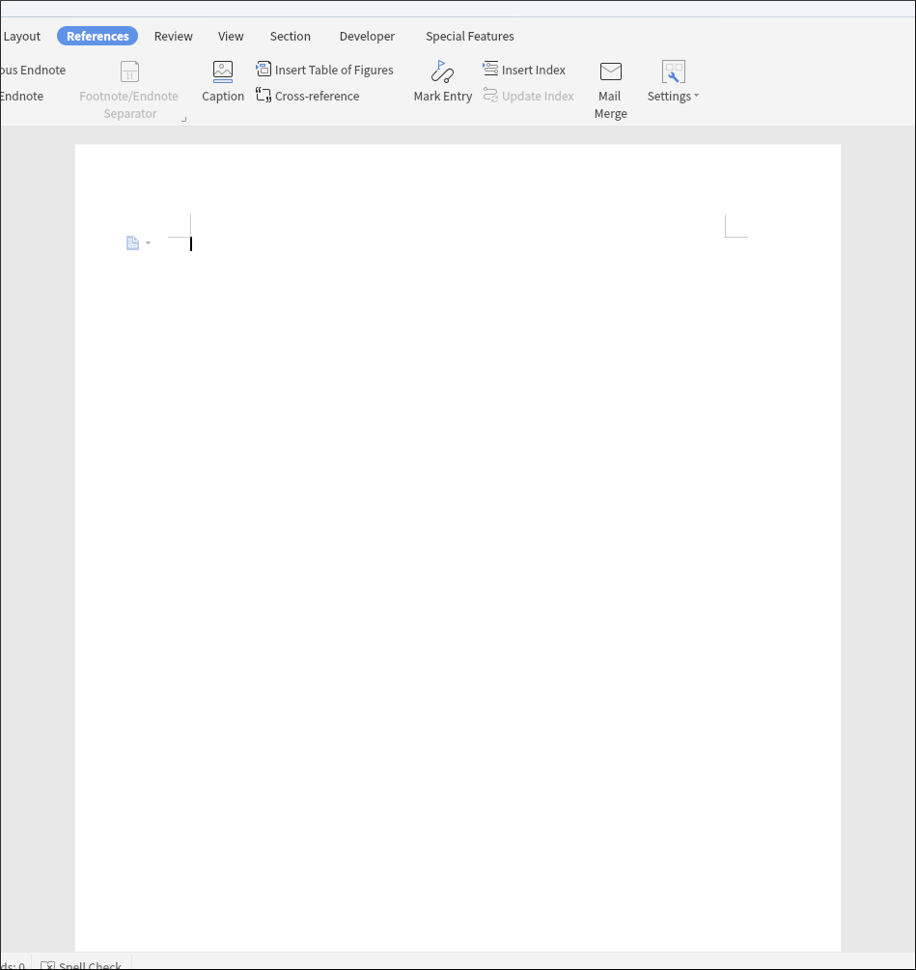Click the Update Index label

tap(538, 96)
